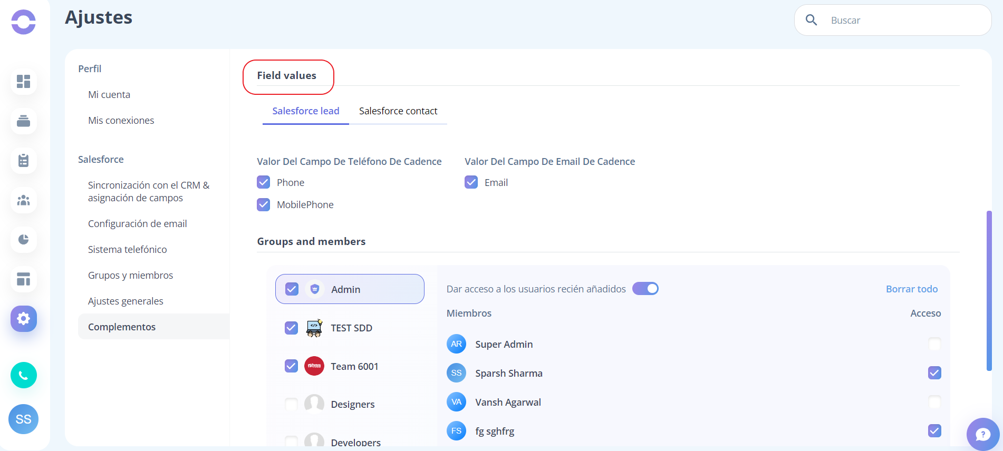Open Mi cuenta settings

click(x=109, y=95)
